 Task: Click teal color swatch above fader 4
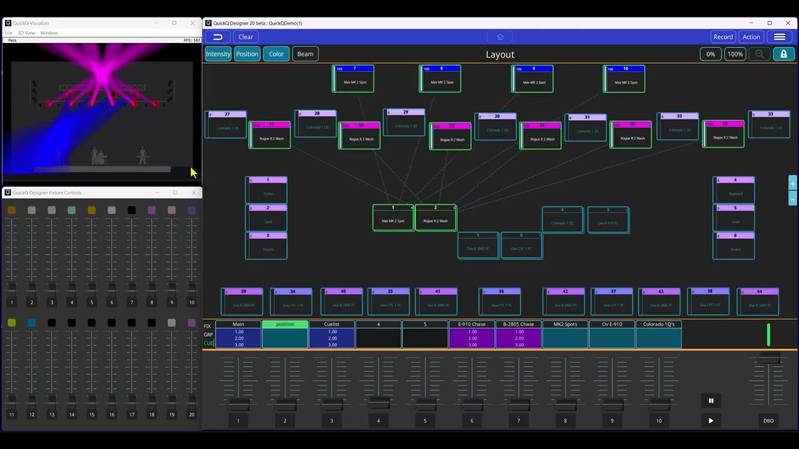click(x=71, y=210)
